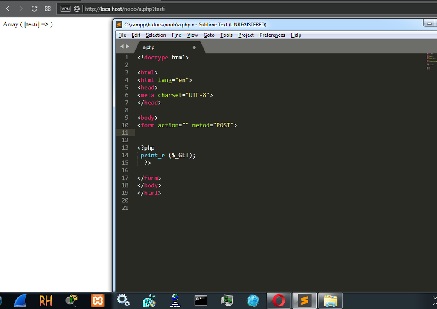The image size is (437, 309).
Task: Open the Project menu
Action: 246,35
